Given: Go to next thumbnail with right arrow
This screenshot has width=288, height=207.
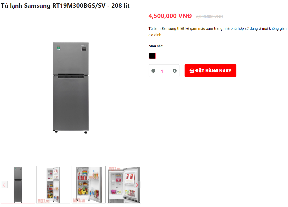Looking at the screenshot, I should pyautogui.click(x=137, y=185).
